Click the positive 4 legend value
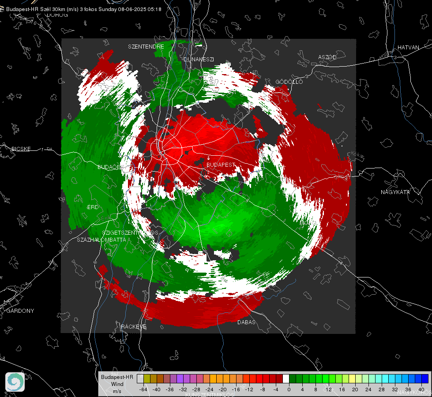Viewport: 432px width, 397px height. [x=302, y=390]
